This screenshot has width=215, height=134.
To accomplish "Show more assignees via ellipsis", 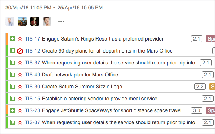I will [61, 21].
